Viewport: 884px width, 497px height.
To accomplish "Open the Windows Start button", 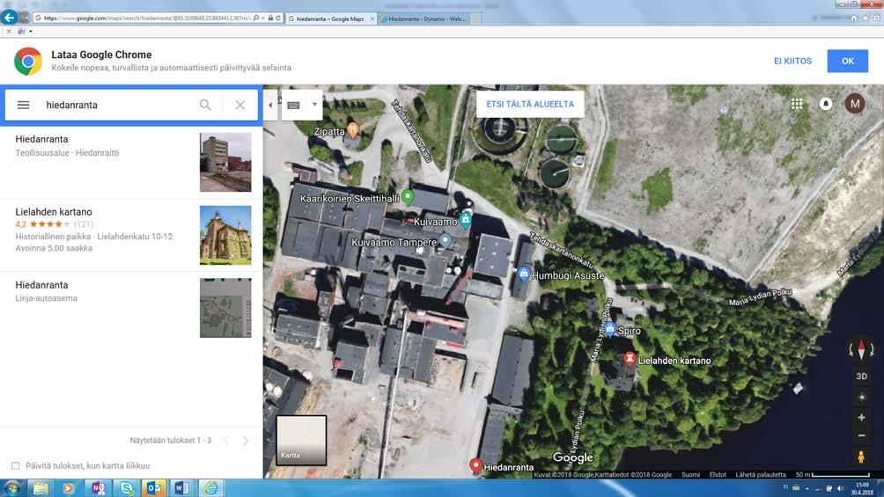I will (x=11, y=488).
